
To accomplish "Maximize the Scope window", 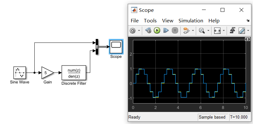I will [222, 10].
